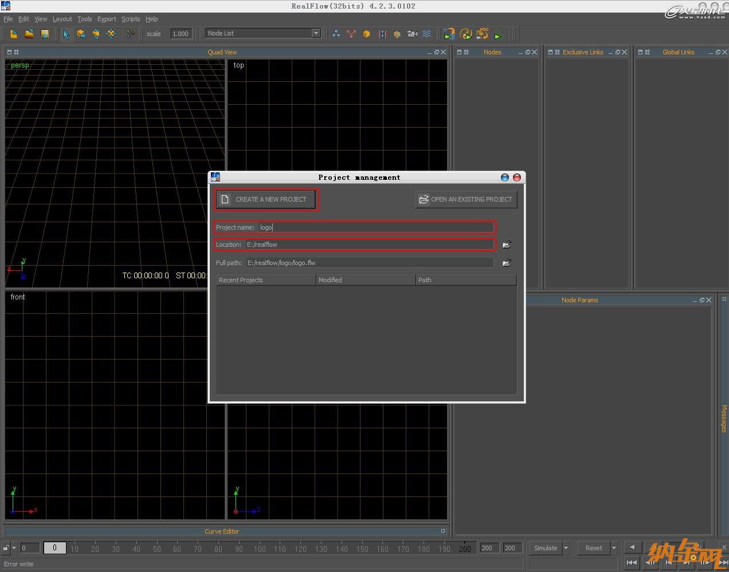The width and height of the screenshot is (729, 572).
Task: Sort by Path column header
Action: point(466,280)
